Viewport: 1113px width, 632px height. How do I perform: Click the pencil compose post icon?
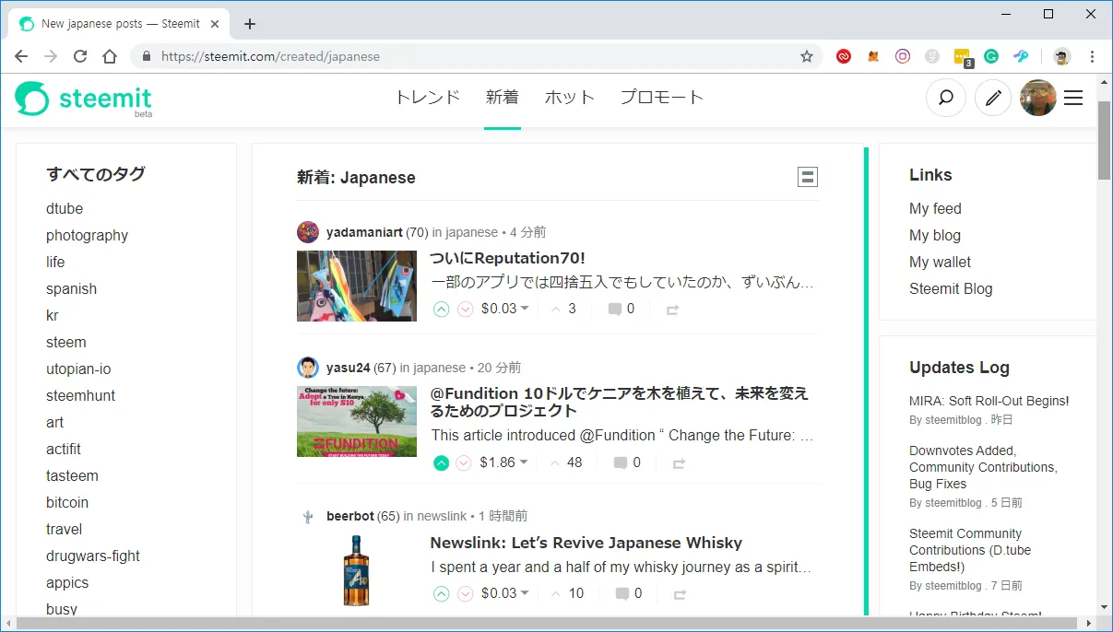pyautogui.click(x=992, y=98)
